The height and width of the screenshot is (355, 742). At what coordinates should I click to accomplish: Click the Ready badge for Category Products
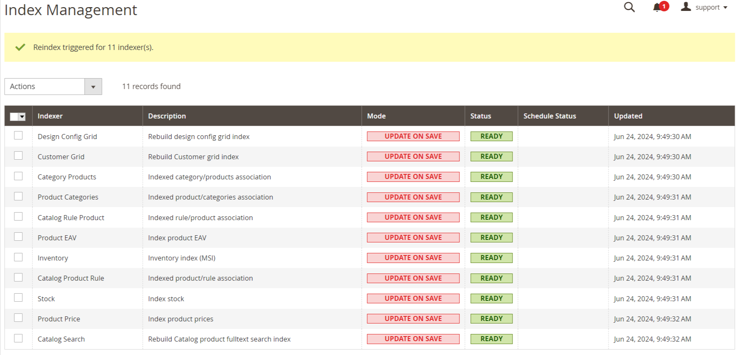pos(491,177)
